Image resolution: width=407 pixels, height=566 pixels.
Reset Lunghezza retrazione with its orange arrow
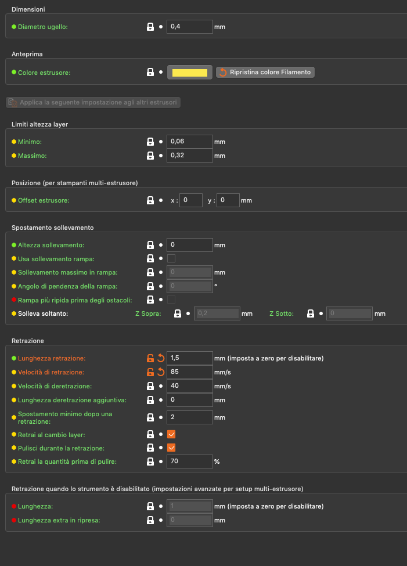click(x=161, y=358)
